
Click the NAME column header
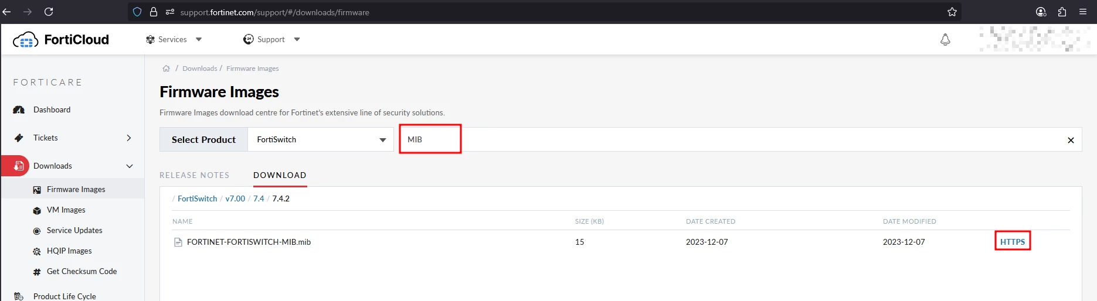pos(182,221)
